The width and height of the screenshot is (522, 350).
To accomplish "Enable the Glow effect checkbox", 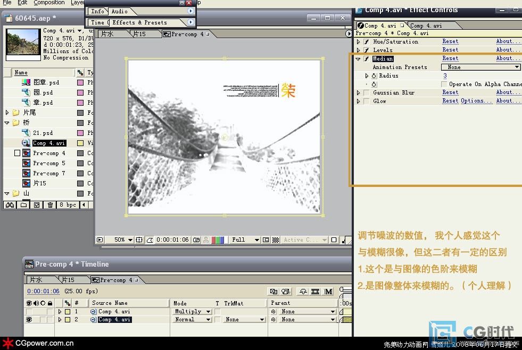I will pyautogui.click(x=367, y=101).
